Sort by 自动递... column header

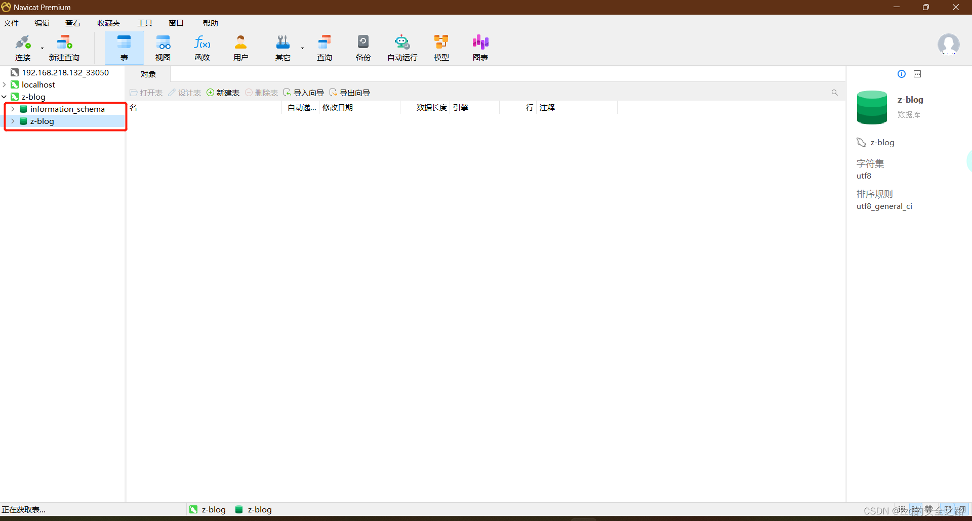pyautogui.click(x=301, y=107)
